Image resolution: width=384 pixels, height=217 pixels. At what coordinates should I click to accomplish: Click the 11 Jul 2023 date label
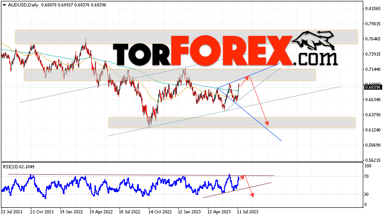point(248,211)
